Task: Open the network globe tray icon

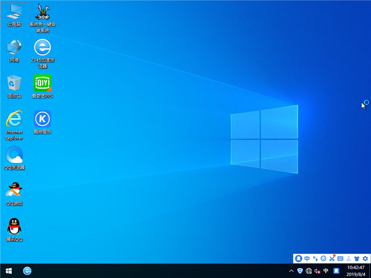Action: tap(308, 271)
